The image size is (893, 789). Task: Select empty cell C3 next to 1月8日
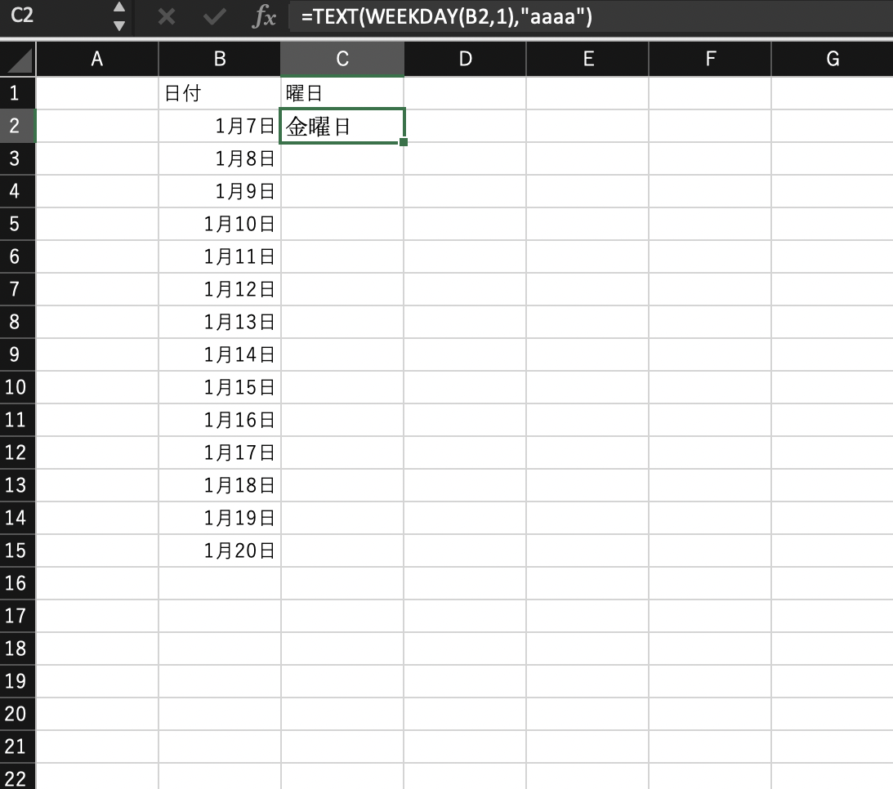(x=342, y=158)
